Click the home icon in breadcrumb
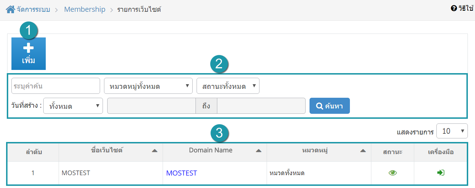The width and height of the screenshot is (475, 188). point(10,9)
